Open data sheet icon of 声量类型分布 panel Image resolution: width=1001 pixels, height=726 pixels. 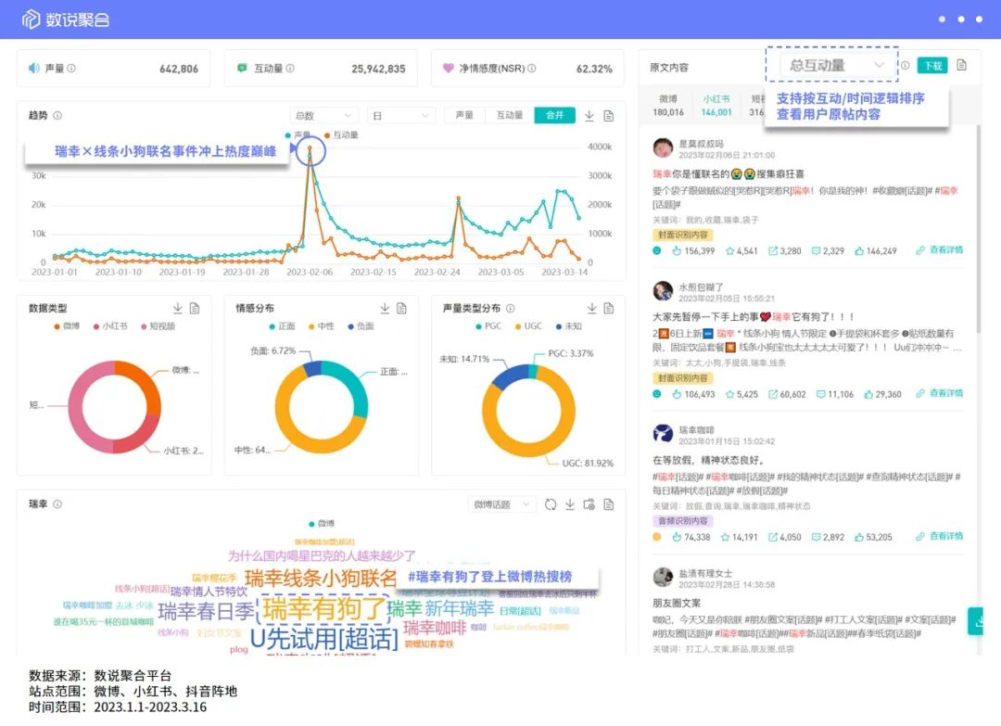pos(609,309)
